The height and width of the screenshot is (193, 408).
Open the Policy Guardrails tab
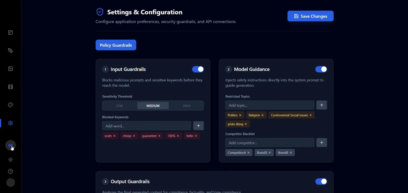[116, 45]
